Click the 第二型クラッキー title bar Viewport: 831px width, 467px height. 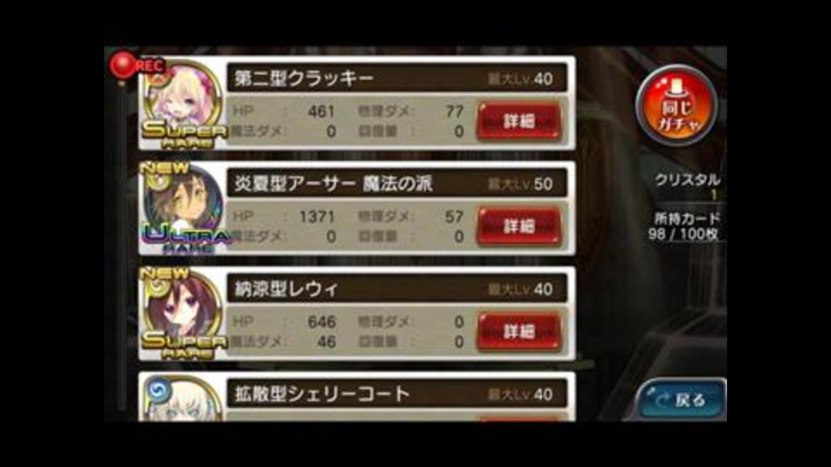pos(397,79)
